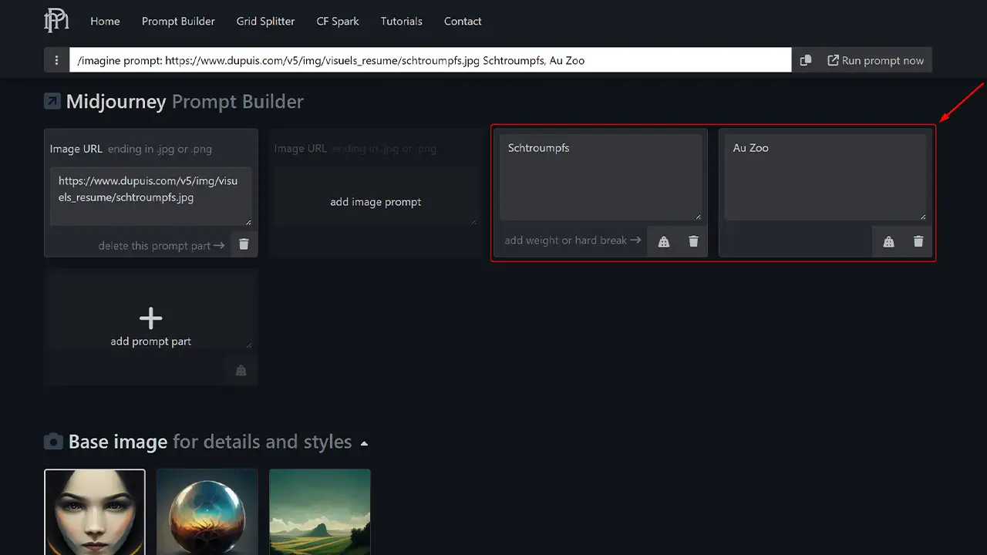
Task: Click the weight icon in the Au Zoo card
Action: pyautogui.click(x=888, y=241)
